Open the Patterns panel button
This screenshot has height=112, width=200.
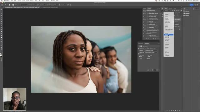tap(186, 16)
